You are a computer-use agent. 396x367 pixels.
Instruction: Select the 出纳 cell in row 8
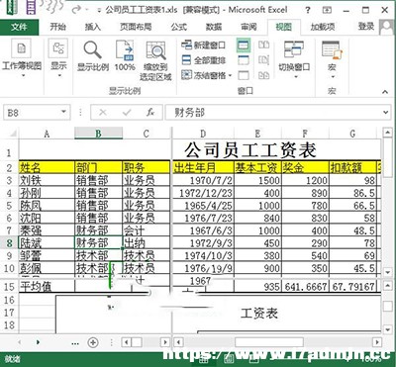coord(146,243)
